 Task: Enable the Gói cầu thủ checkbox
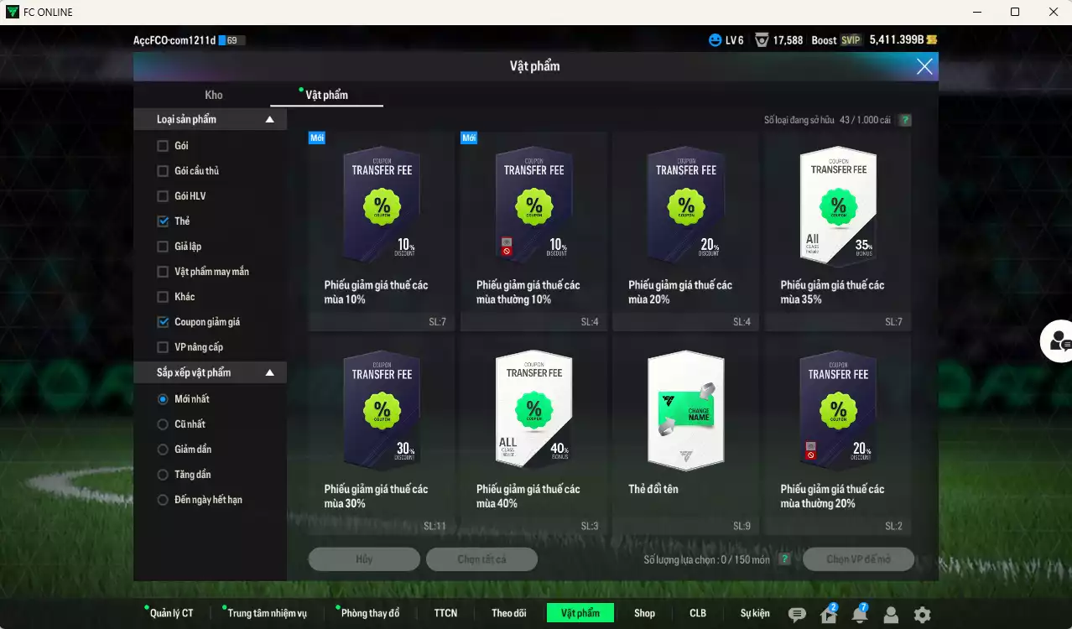[x=163, y=171]
